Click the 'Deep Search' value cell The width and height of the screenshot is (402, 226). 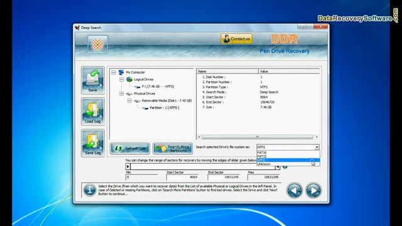tap(269, 92)
